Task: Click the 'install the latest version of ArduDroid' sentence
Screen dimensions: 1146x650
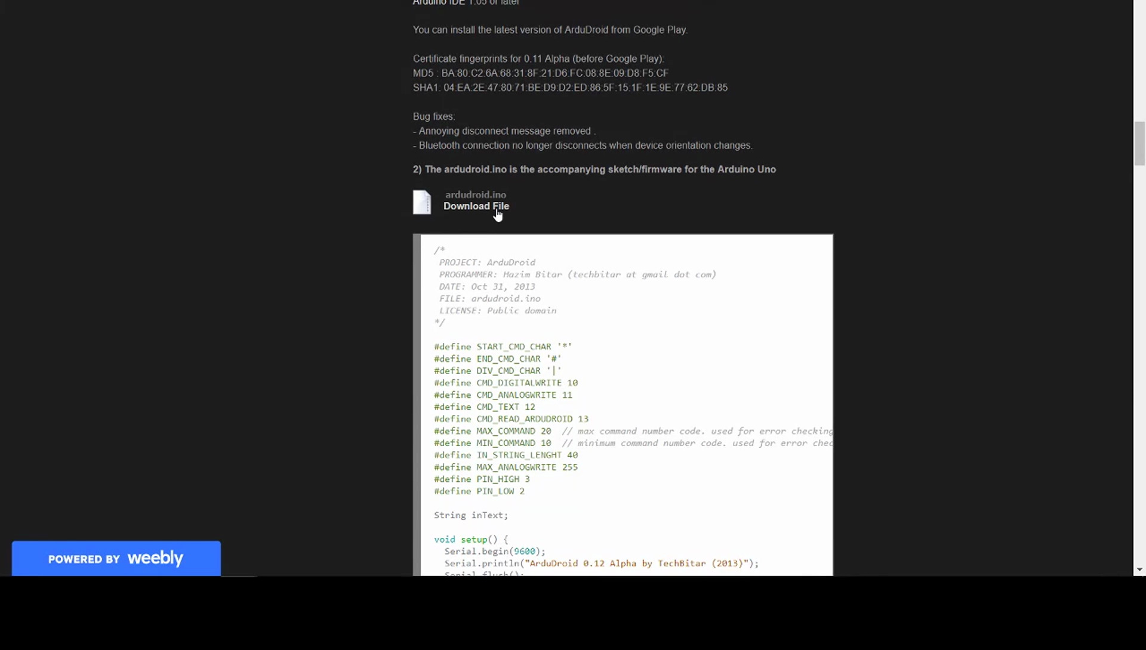Action: 550,30
